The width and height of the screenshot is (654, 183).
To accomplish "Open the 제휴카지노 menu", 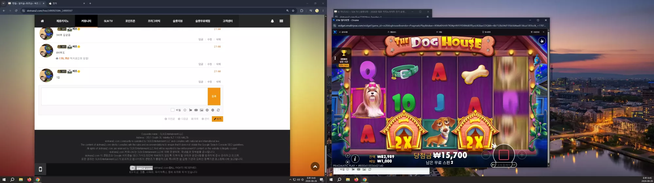I will click(x=62, y=21).
